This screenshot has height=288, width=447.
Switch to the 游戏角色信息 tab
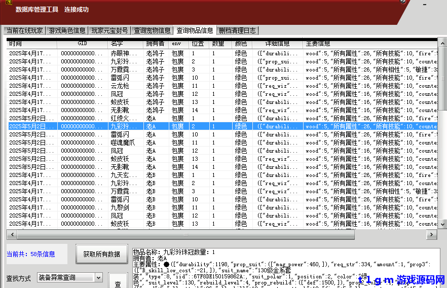pyautogui.click(x=67, y=30)
